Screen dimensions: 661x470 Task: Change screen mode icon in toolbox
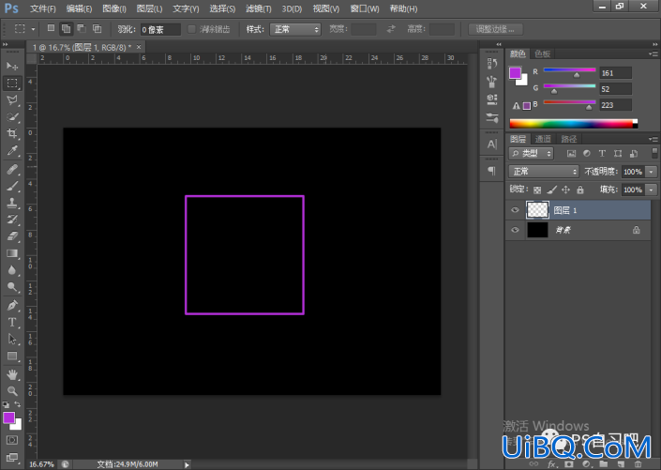coord(12,458)
